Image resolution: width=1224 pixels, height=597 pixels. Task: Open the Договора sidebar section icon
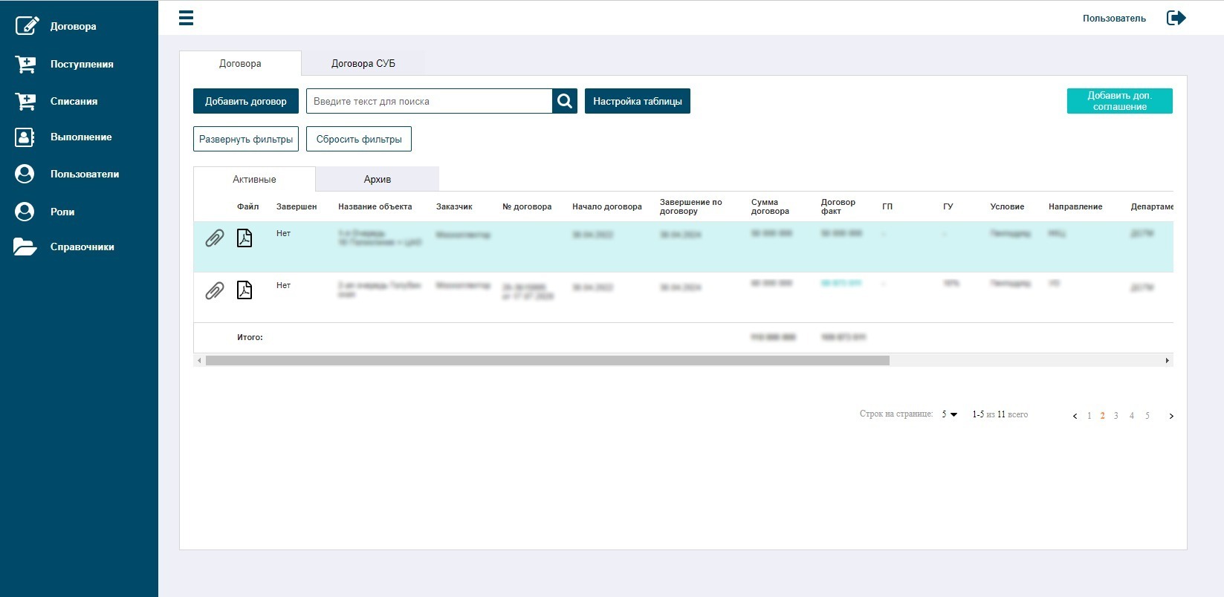(x=26, y=25)
